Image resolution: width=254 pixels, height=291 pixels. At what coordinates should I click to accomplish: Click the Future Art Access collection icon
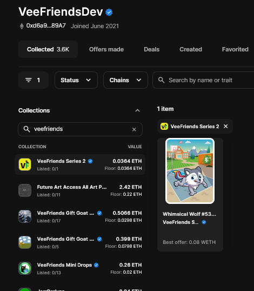click(x=25, y=190)
